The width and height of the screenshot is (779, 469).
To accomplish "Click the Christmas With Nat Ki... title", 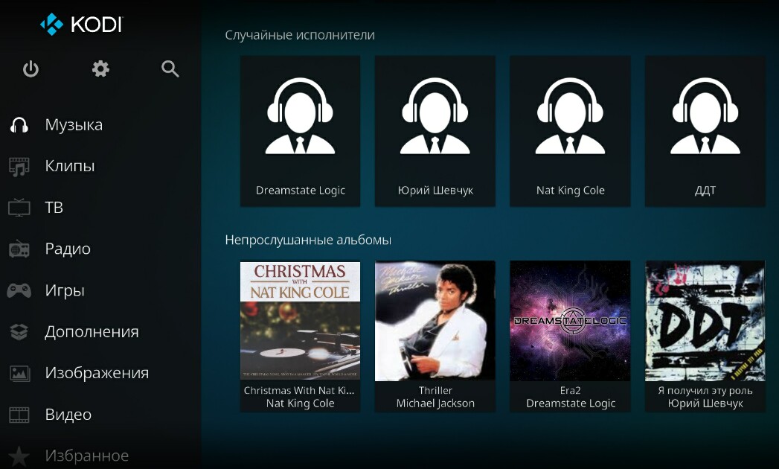I will point(299,390).
